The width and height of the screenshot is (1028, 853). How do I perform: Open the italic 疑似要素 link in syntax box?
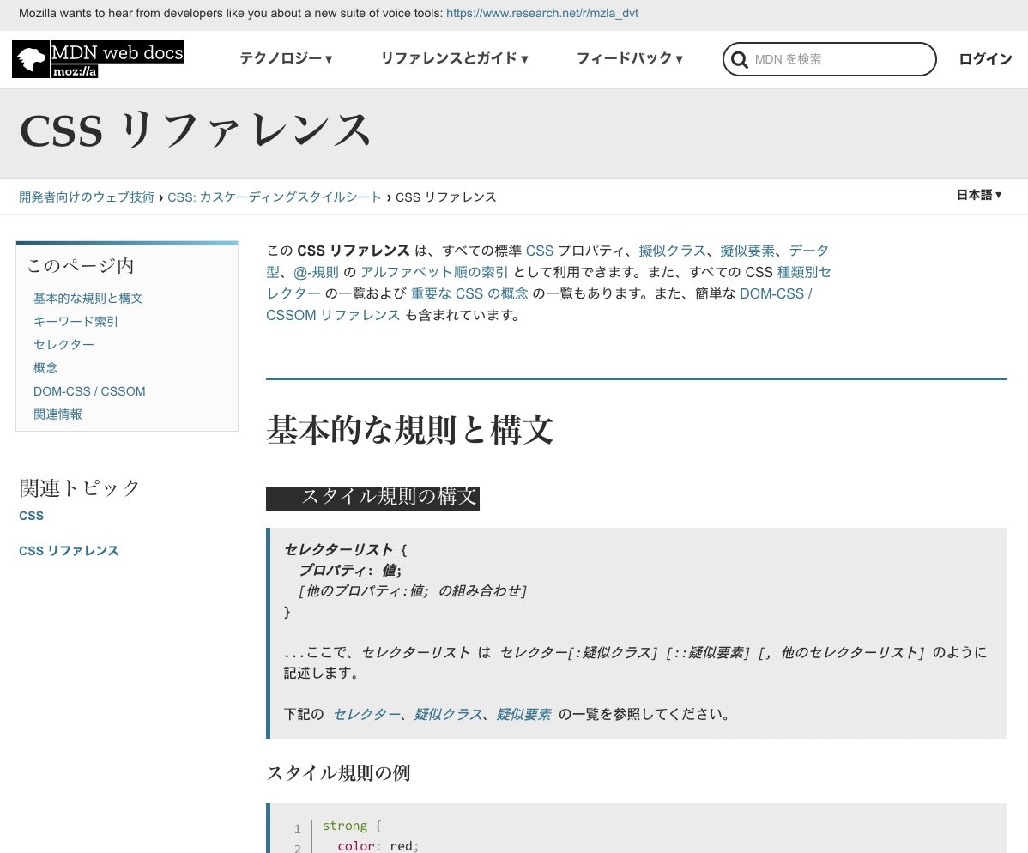(523, 714)
